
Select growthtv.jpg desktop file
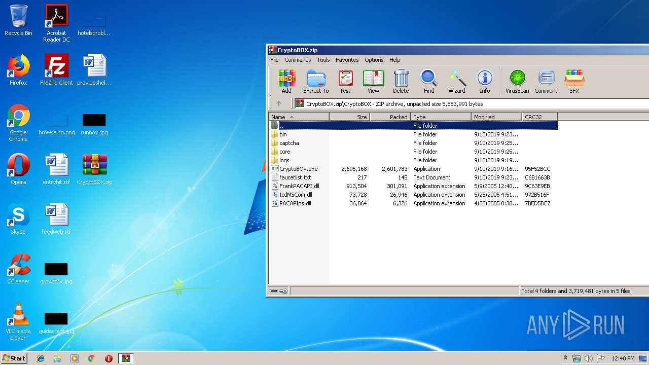[x=56, y=273]
